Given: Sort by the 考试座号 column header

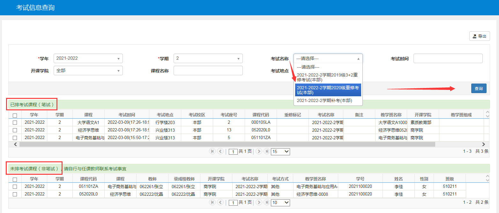Looking at the screenshot, I should click(x=229, y=115).
